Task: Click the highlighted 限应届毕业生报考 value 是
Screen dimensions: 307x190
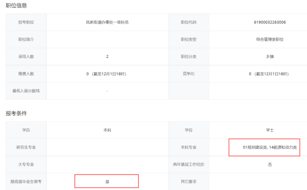Action: (x=107, y=181)
